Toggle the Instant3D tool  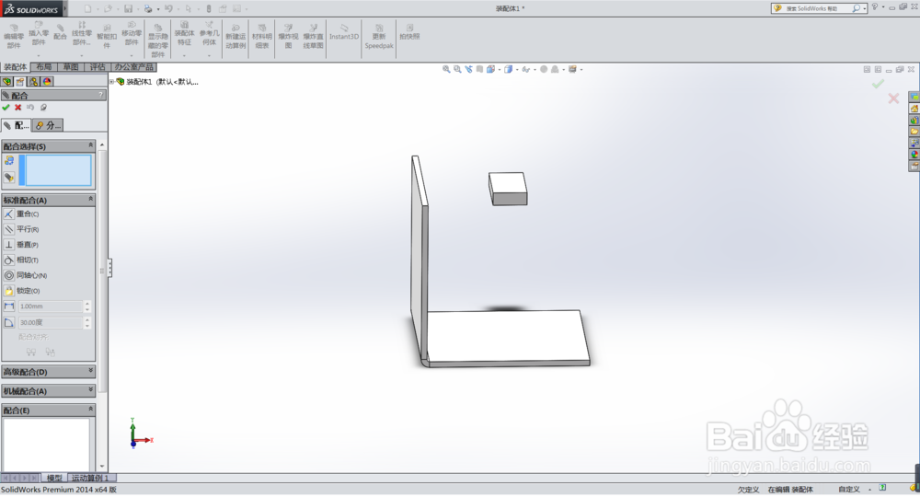point(344,32)
